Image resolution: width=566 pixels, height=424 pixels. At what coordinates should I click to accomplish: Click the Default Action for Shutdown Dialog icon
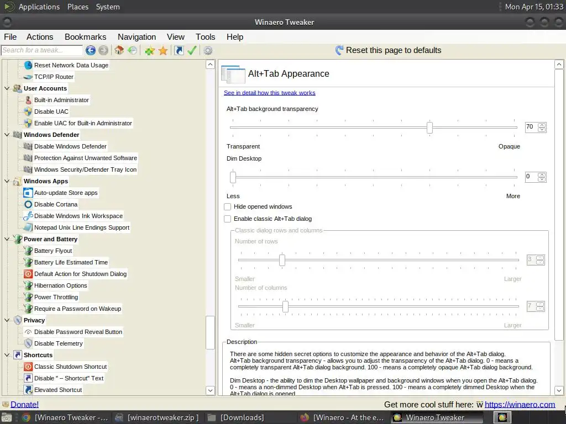point(28,274)
